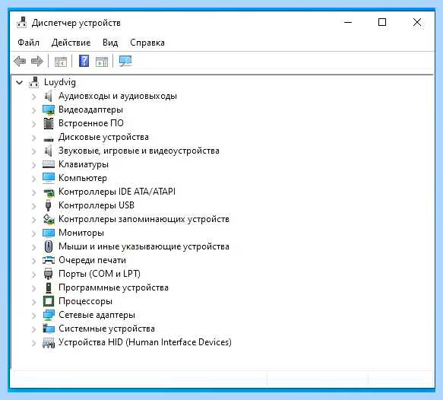Show the console tree pane icon
This screenshot has width=443, height=400.
(61, 62)
